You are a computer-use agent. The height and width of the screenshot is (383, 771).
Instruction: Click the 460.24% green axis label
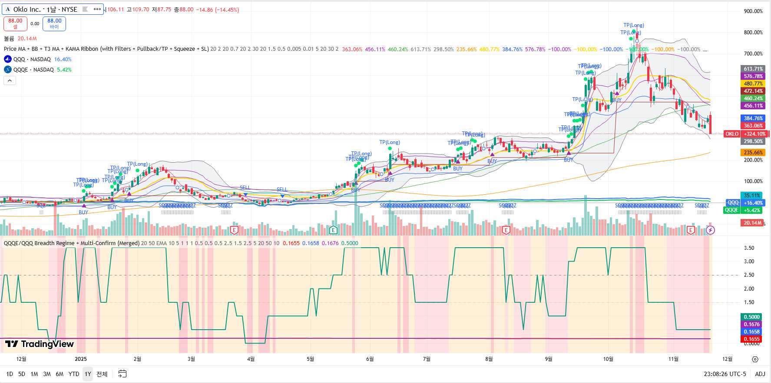[753, 98]
